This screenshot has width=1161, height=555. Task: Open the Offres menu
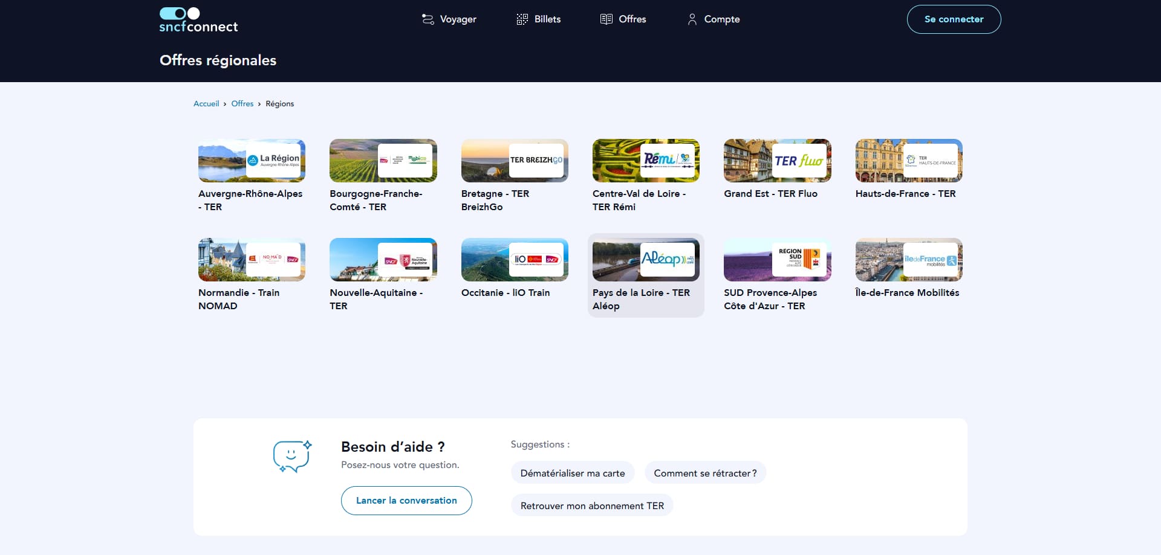click(x=623, y=19)
